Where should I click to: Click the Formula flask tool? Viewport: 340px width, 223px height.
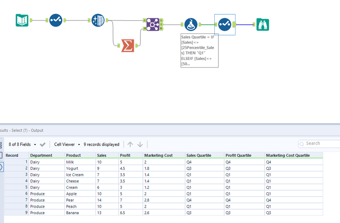point(191,24)
